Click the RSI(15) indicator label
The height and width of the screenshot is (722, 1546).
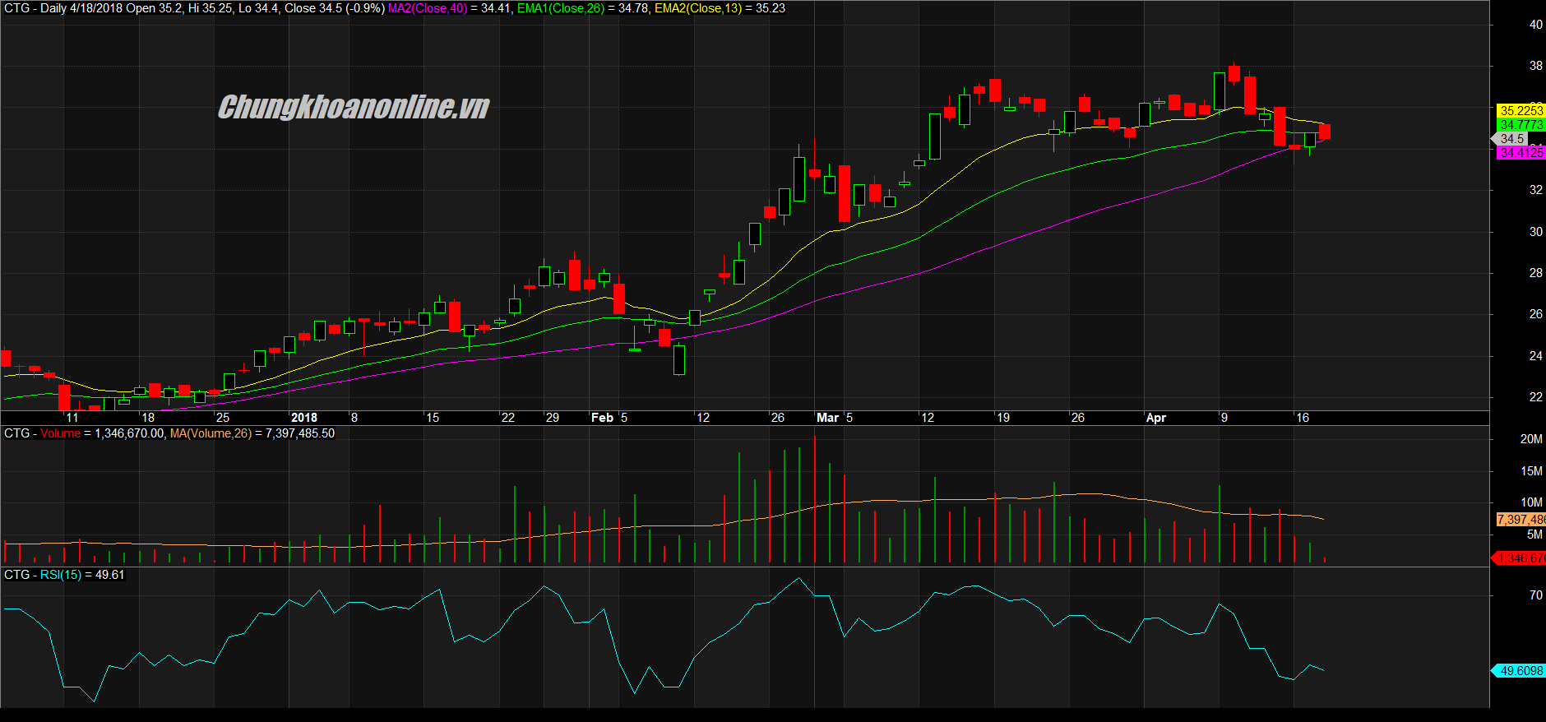click(x=61, y=575)
